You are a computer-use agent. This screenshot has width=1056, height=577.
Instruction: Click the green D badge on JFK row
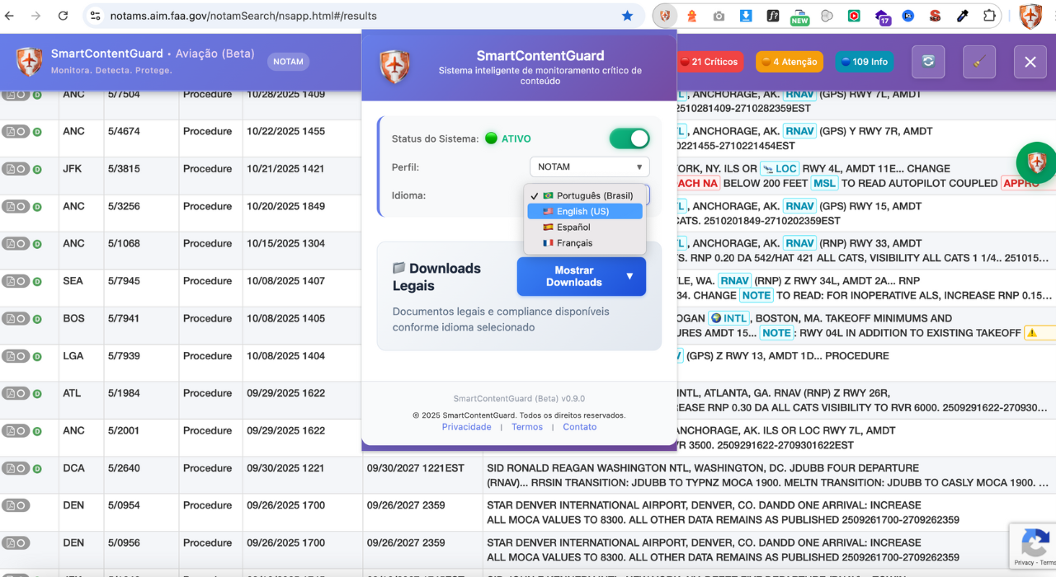(37, 170)
